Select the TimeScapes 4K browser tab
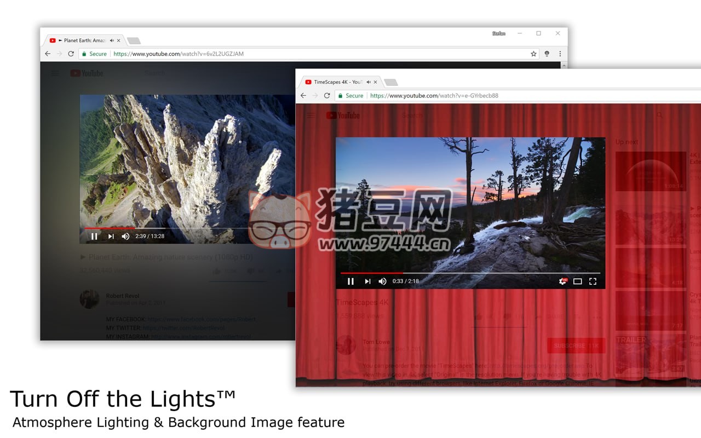 click(x=337, y=82)
